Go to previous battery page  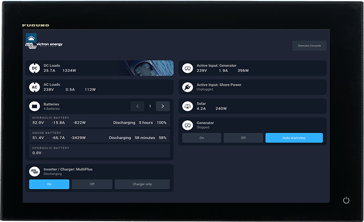pyautogui.click(x=137, y=106)
